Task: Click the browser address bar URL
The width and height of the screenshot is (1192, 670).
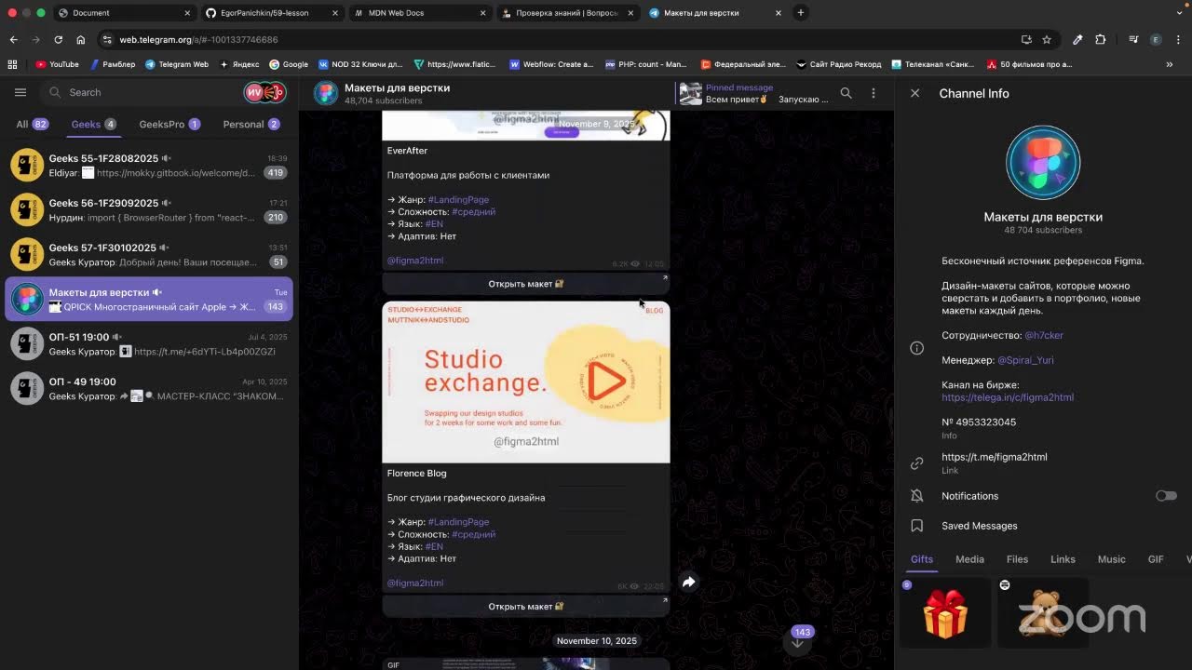Action: coord(198,40)
